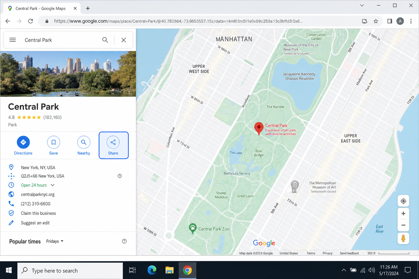Open File Explorer from the taskbar
This screenshot has height=279, width=419.
(169, 270)
